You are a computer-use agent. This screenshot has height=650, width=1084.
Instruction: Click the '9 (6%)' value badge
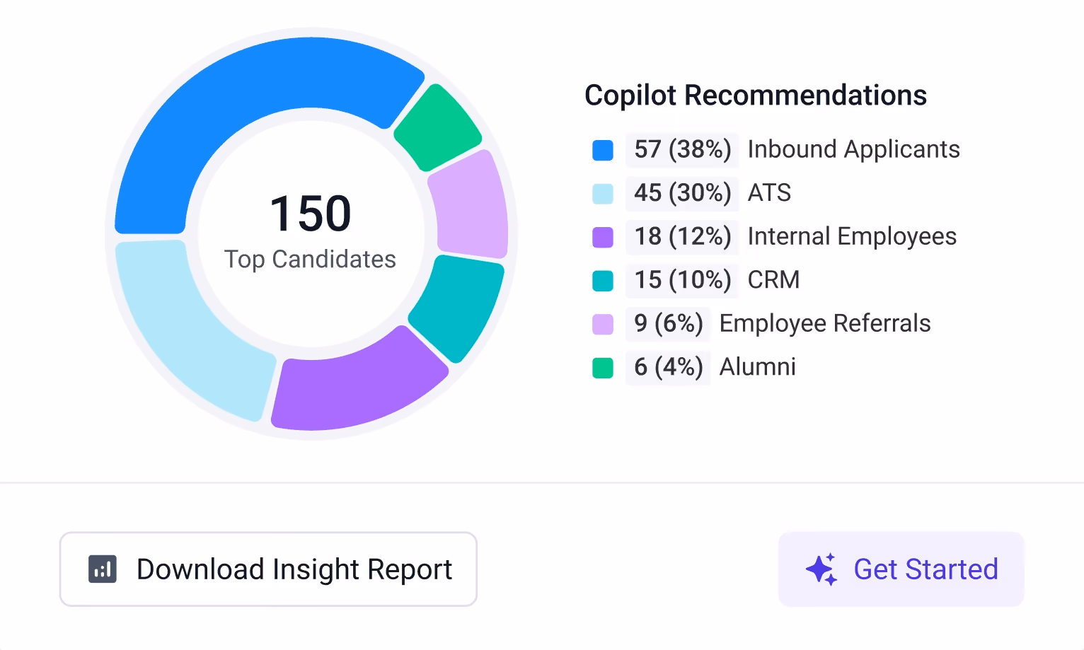(668, 324)
